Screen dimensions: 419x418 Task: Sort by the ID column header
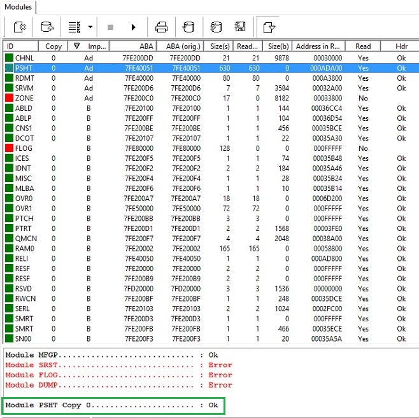coord(20,46)
